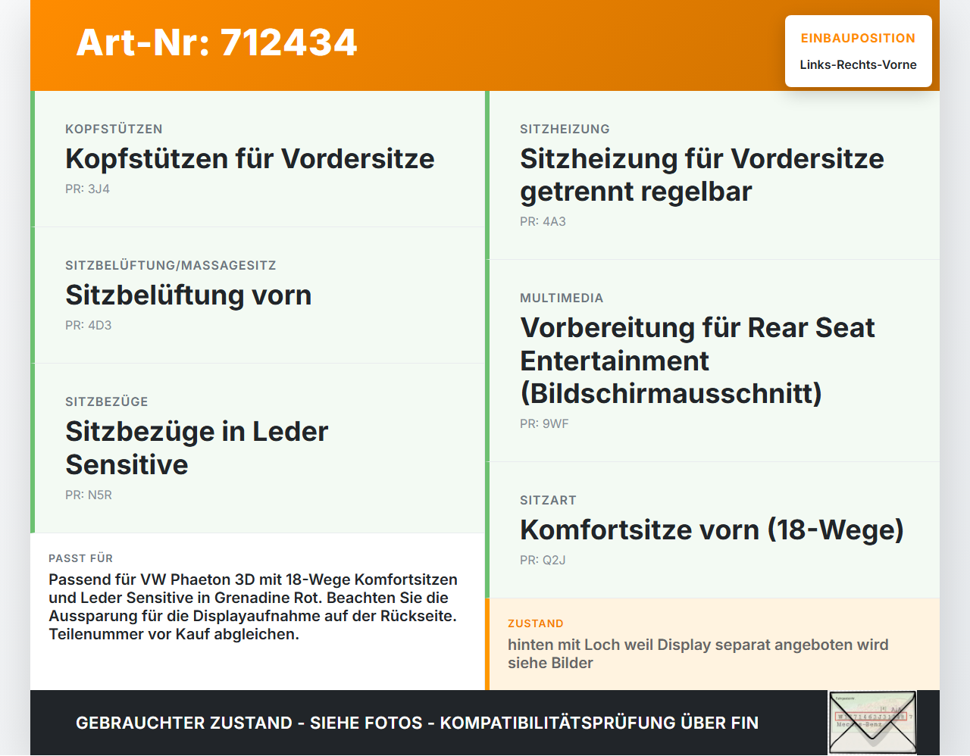
Task: Click the SITZHEIZUNG category label
Action: click(x=565, y=129)
